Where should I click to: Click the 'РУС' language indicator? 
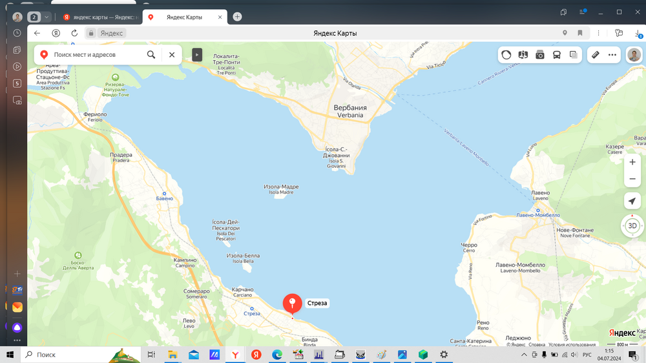click(x=587, y=355)
